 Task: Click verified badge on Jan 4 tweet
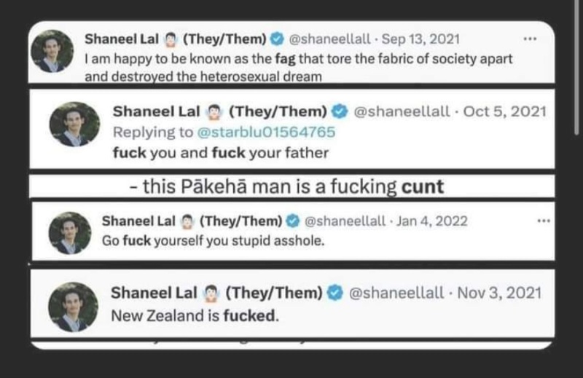coord(293,221)
